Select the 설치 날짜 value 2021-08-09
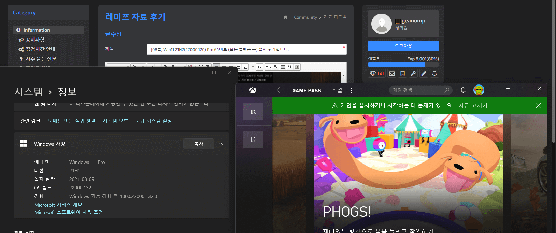This screenshot has width=556, height=233. [x=82, y=179]
